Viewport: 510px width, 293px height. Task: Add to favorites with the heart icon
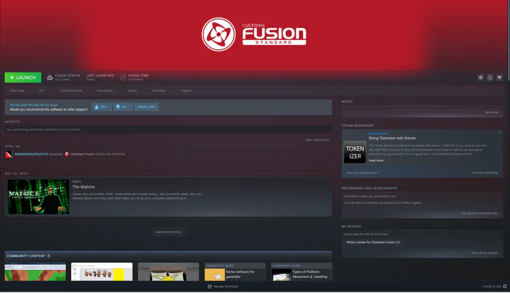coord(499,78)
